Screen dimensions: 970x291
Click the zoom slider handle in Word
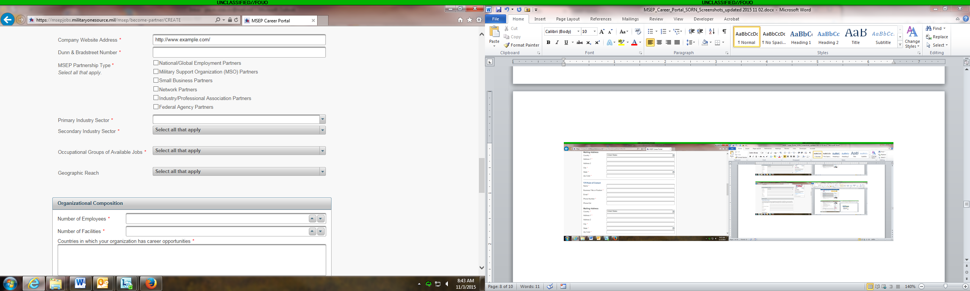945,286
